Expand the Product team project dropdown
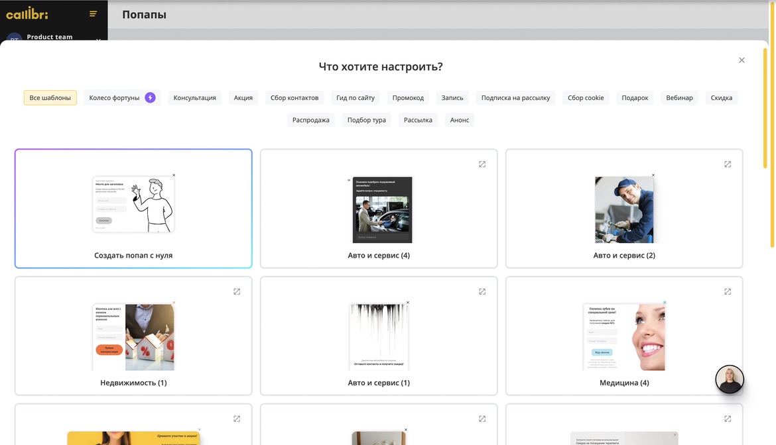This screenshot has height=445, width=776. pyautogui.click(x=98, y=38)
